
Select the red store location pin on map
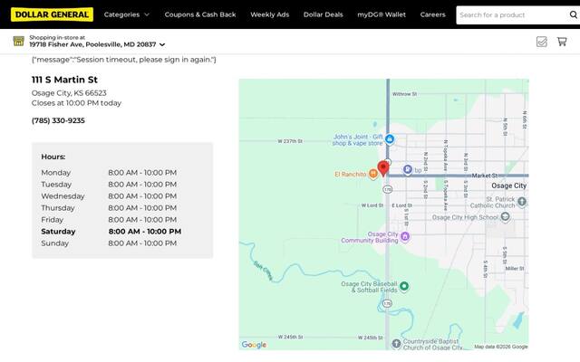(x=383, y=168)
